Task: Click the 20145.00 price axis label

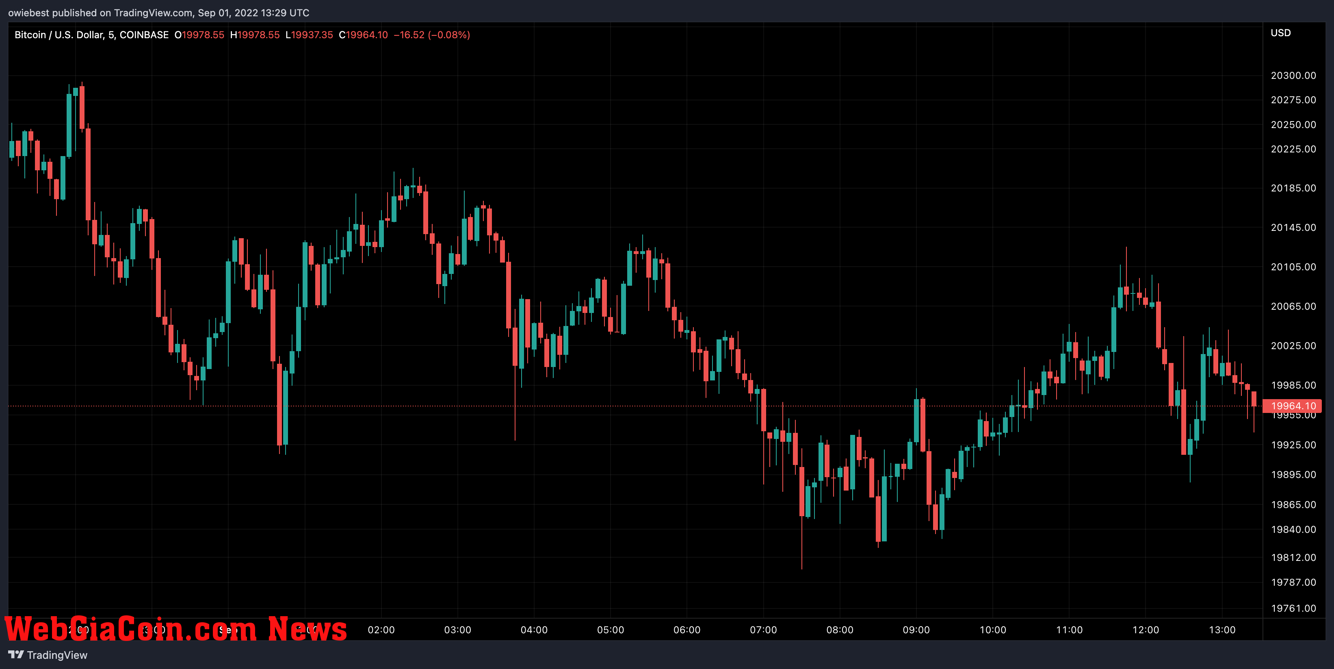Action: 1293,228
